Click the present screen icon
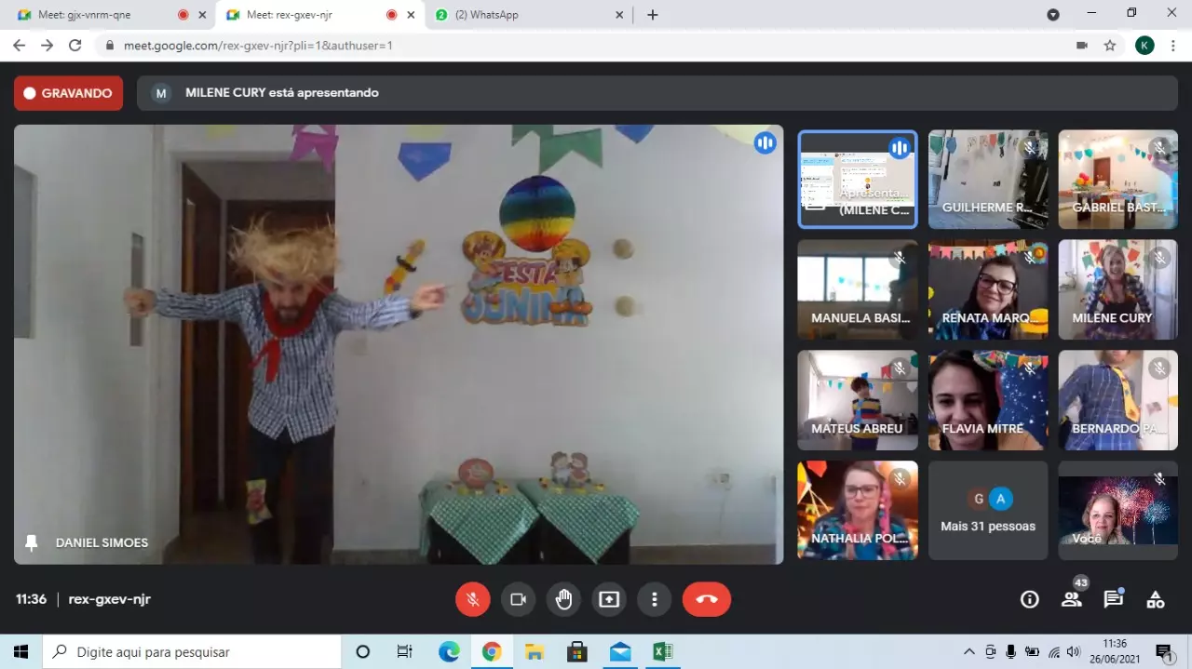The width and height of the screenshot is (1192, 669). [x=609, y=599]
